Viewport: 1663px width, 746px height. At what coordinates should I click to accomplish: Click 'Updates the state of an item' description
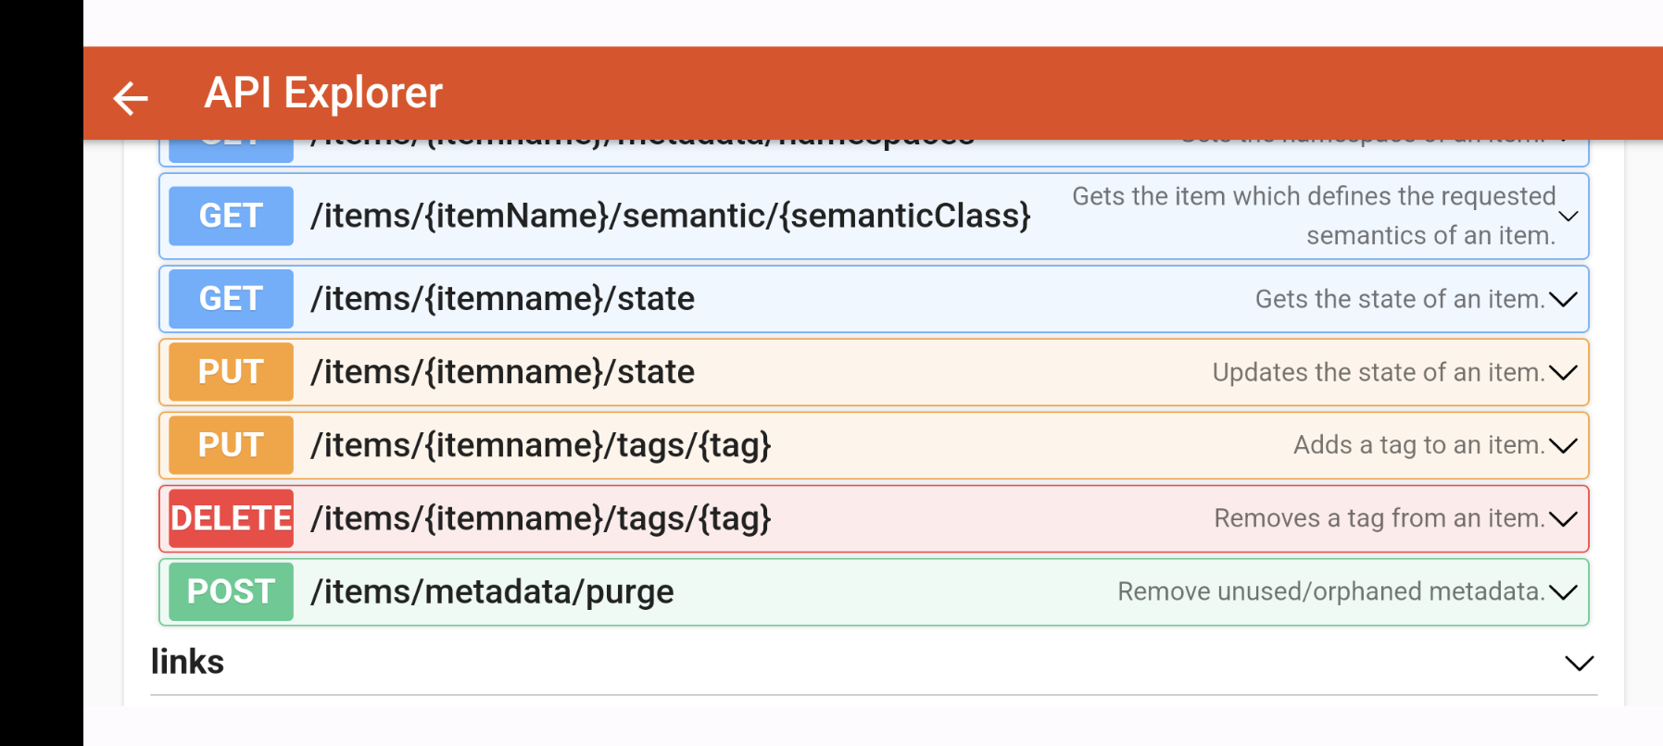pos(1378,372)
